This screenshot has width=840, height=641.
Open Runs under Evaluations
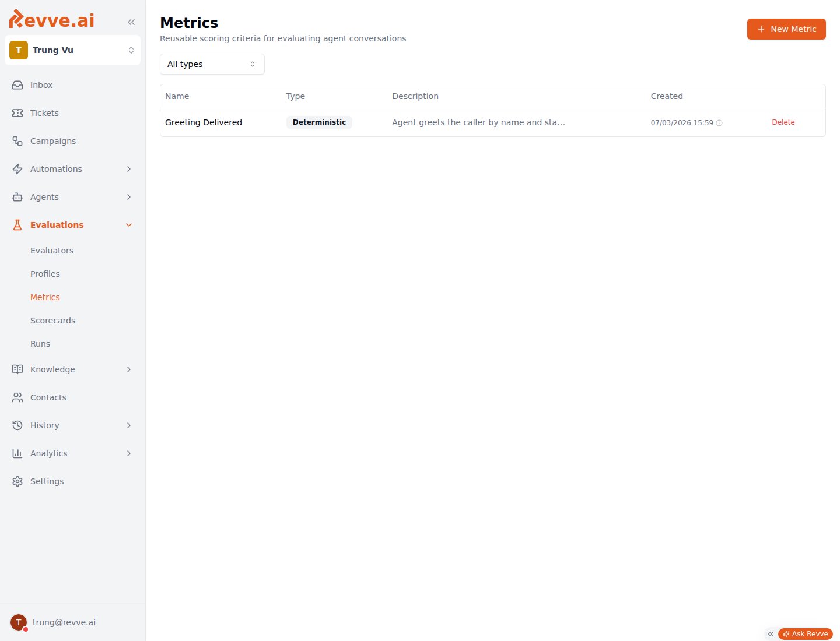tap(40, 344)
